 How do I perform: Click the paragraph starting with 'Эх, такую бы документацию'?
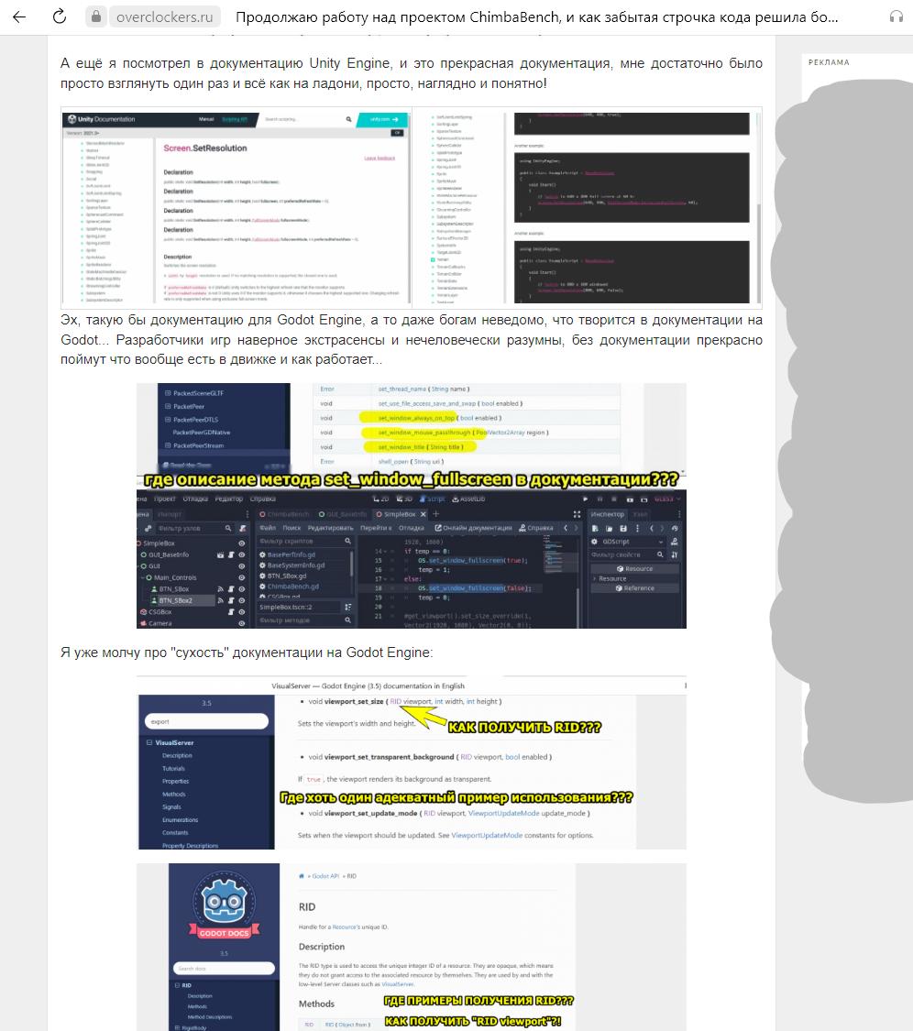(x=411, y=340)
